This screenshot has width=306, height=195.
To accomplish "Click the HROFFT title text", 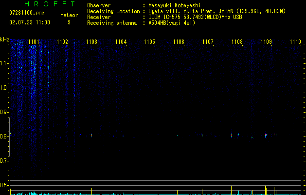I will (x=50, y=4).
